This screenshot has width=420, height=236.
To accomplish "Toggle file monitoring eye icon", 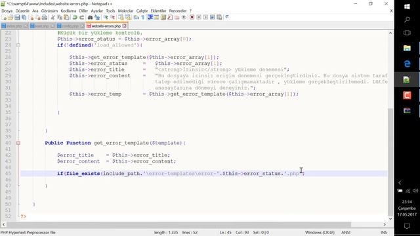I will click(x=184, y=18).
